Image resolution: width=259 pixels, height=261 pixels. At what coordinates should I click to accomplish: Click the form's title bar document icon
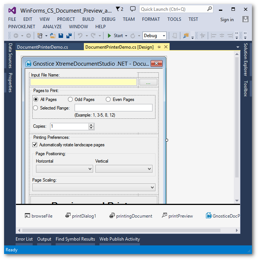coord(28,63)
